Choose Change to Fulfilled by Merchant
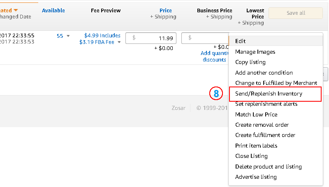Screen dimensions: 329x187 (x=276, y=83)
